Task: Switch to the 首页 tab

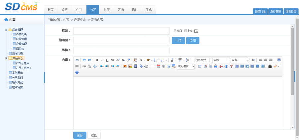Action: [x=51, y=10]
